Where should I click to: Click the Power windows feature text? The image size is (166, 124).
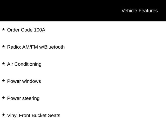(24, 81)
